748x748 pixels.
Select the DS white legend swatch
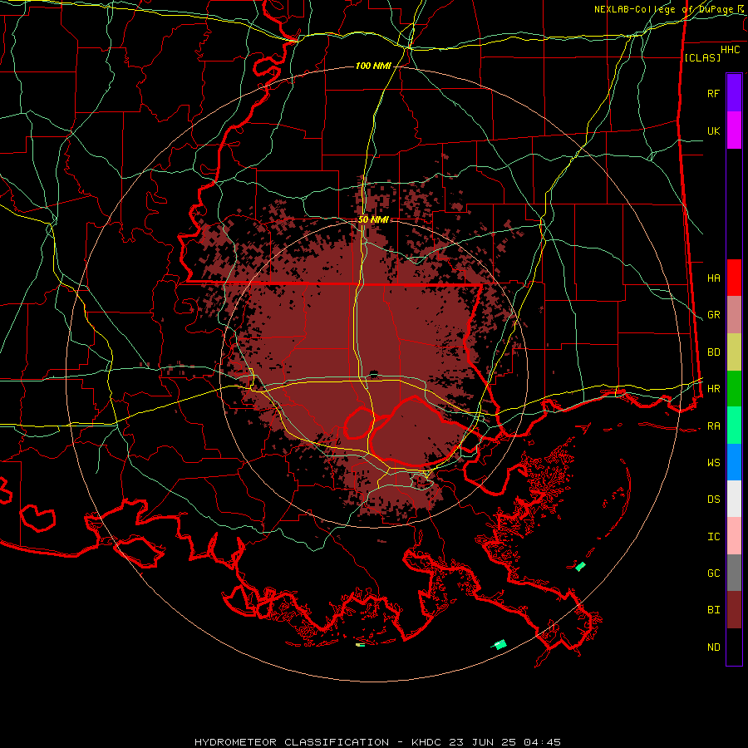(x=734, y=499)
